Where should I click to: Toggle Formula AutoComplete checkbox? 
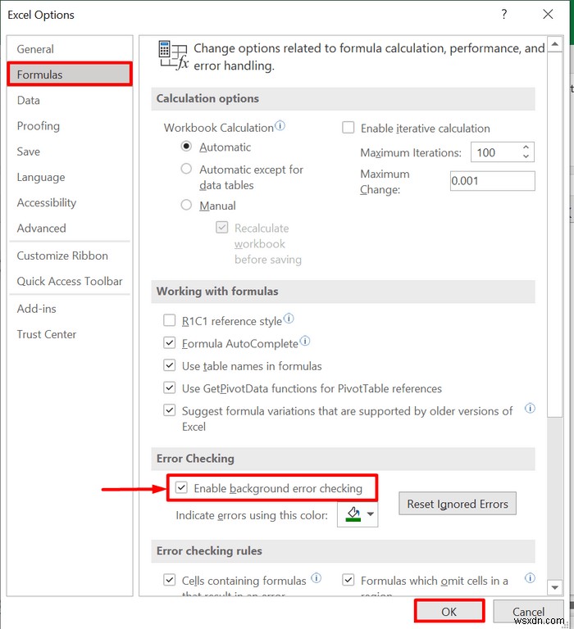169,343
